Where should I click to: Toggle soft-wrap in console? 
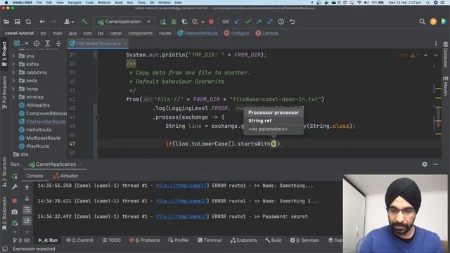click(x=27, y=210)
